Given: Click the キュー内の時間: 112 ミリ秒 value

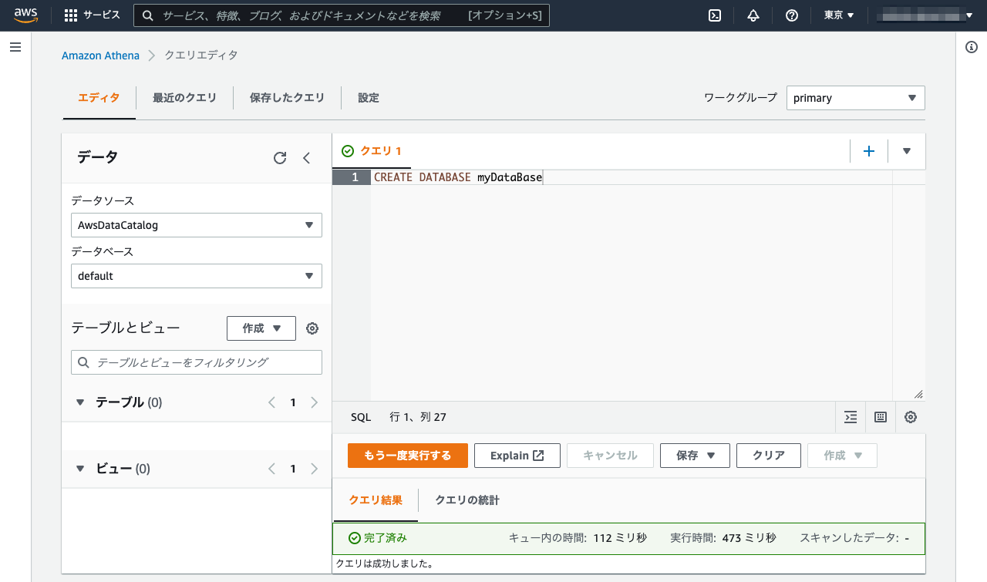Looking at the screenshot, I should (x=578, y=538).
